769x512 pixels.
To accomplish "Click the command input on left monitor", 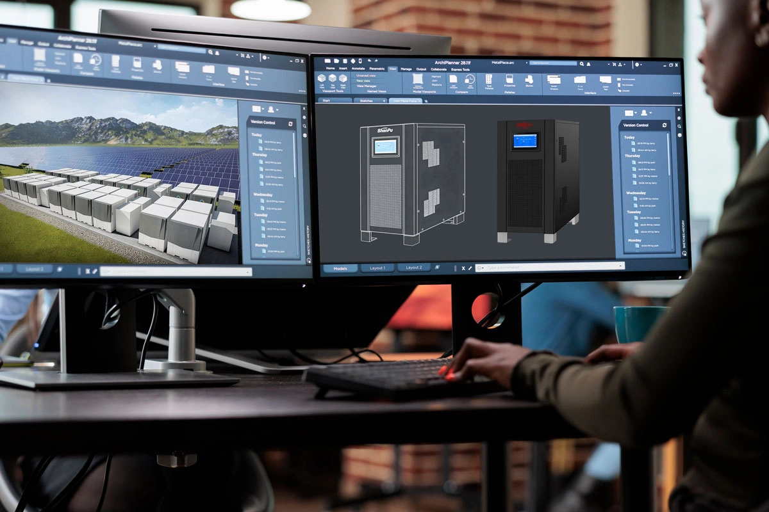I will 176,271.
